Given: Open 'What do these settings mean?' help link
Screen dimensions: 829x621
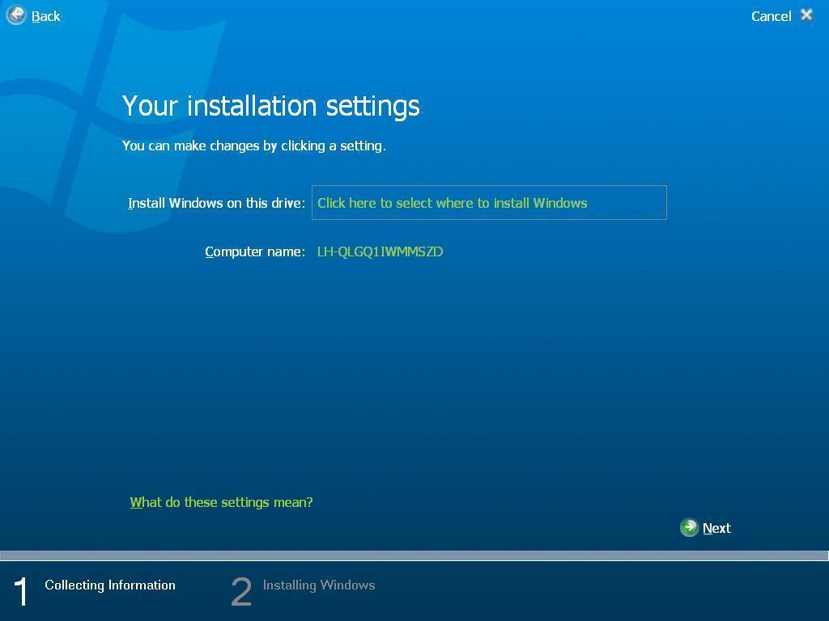Looking at the screenshot, I should pos(222,502).
